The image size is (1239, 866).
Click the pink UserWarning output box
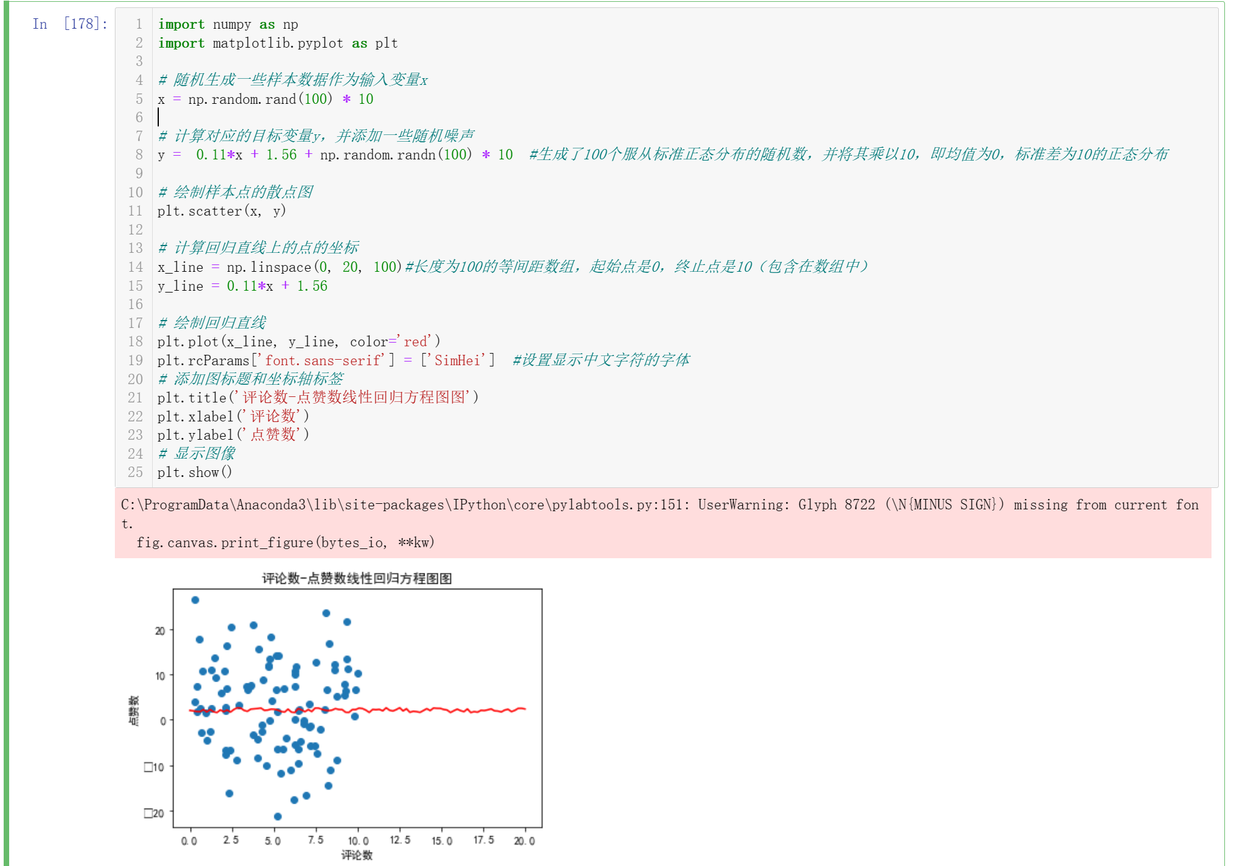(662, 523)
